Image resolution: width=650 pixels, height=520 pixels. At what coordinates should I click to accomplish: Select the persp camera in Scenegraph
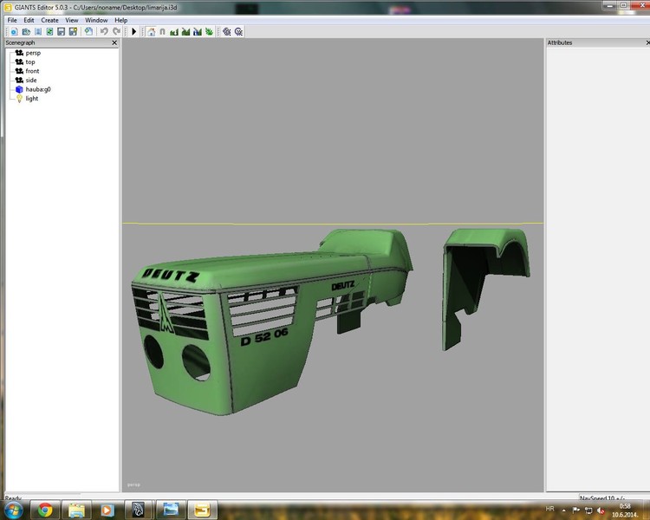(33, 53)
